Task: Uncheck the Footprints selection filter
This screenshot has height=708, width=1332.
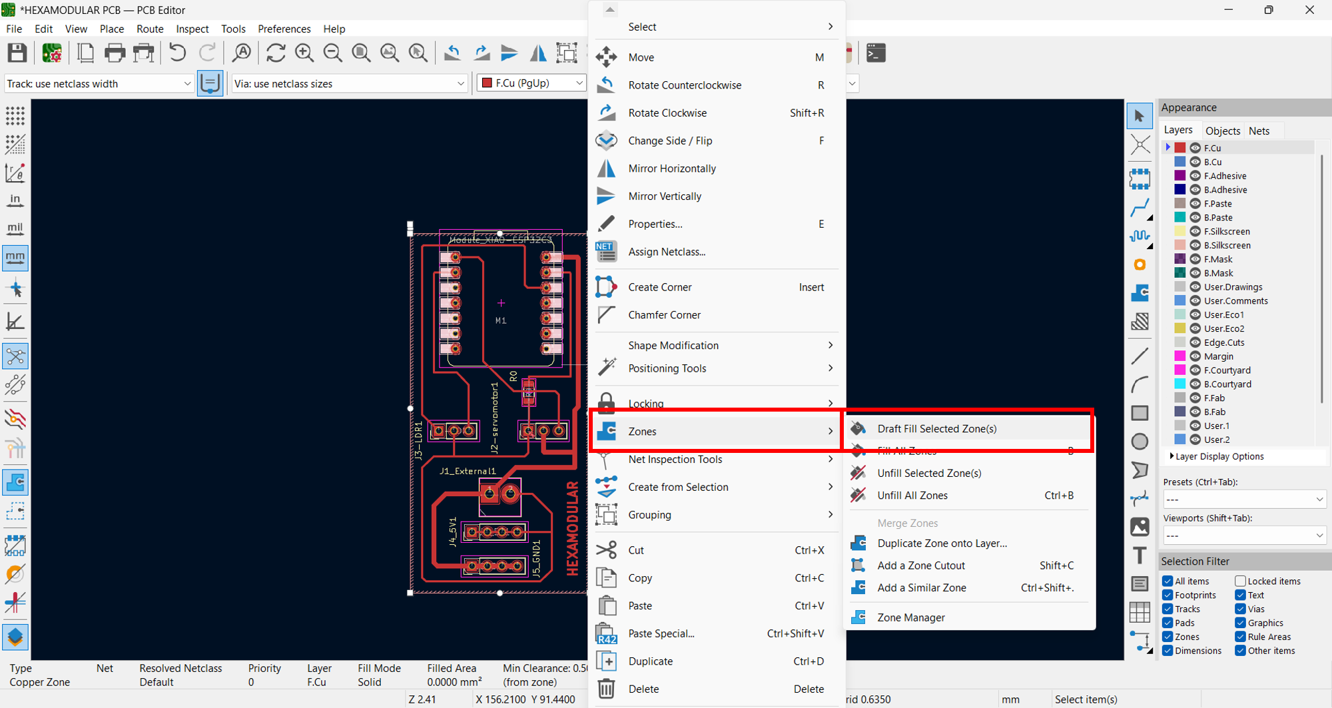Action: point(1167,595)
